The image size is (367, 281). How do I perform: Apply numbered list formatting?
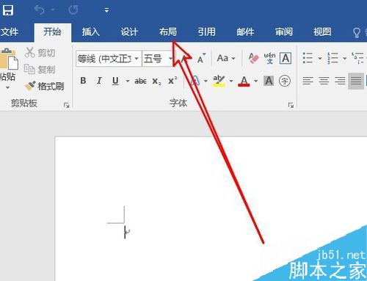pos(333,58)
